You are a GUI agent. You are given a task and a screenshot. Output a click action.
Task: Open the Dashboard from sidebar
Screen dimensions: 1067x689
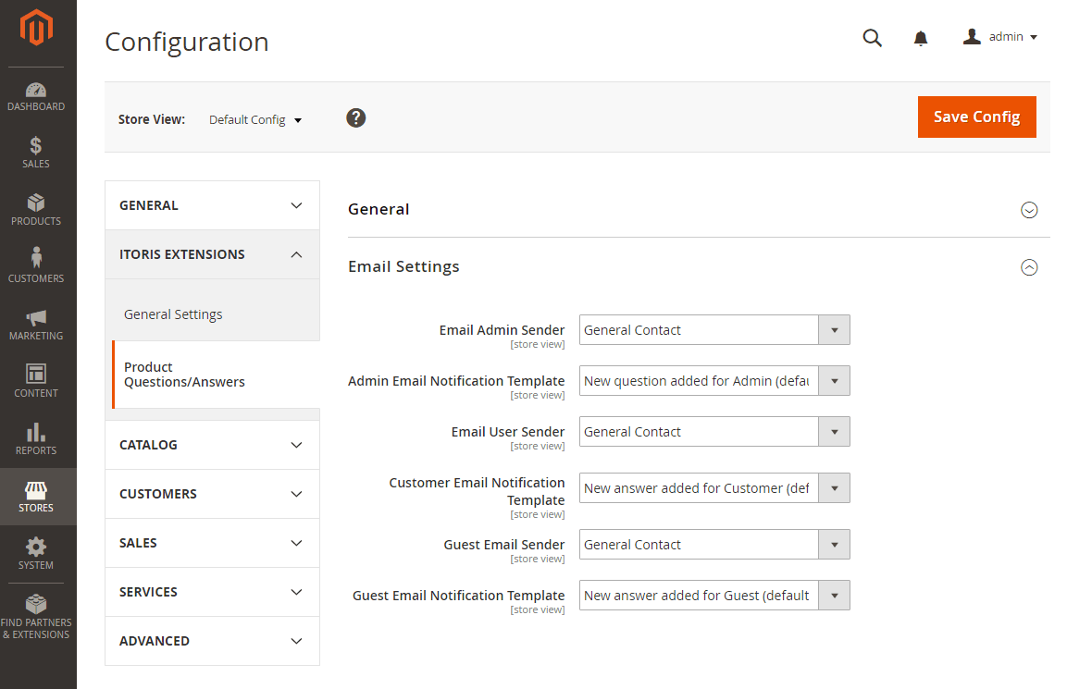pos(36,96)
